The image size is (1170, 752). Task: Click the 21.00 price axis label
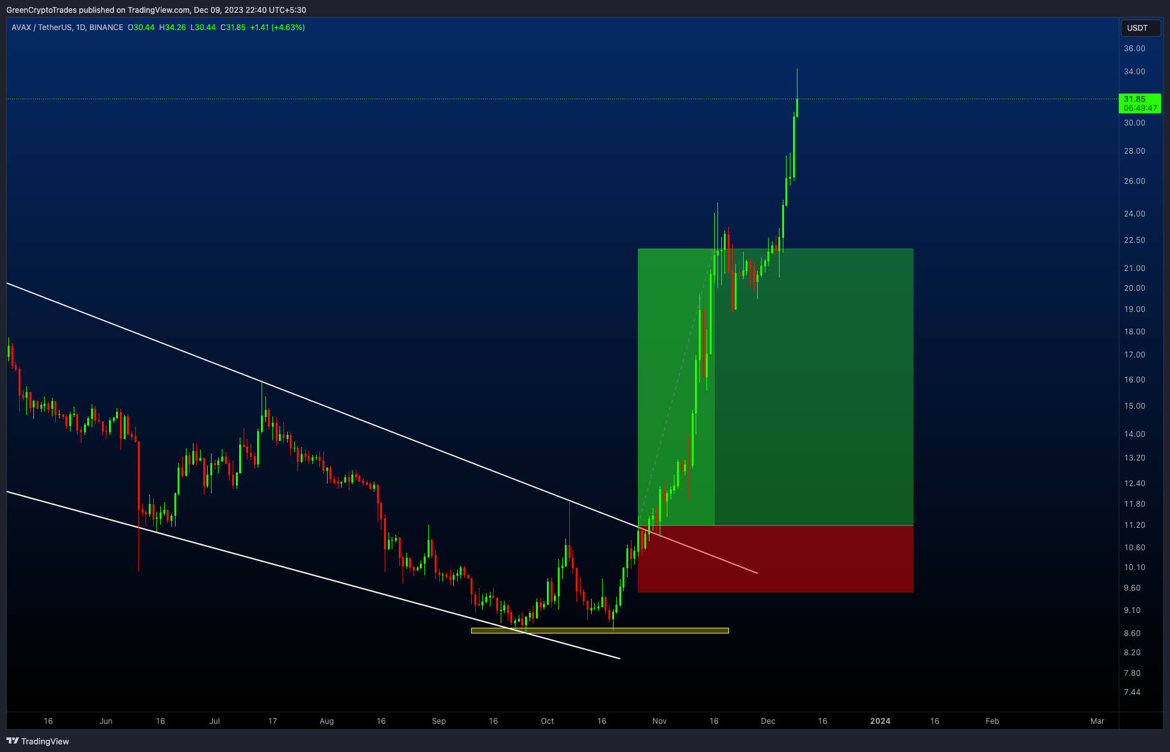coord(1134,268)
